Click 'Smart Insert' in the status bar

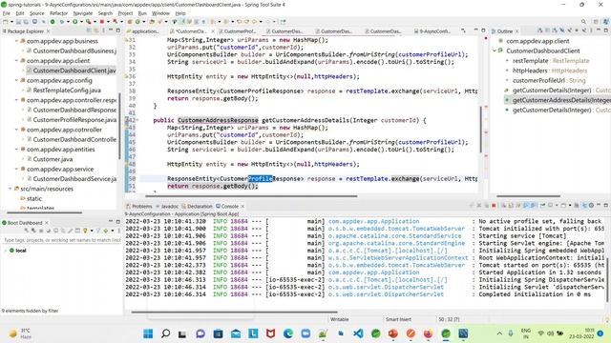398,319
